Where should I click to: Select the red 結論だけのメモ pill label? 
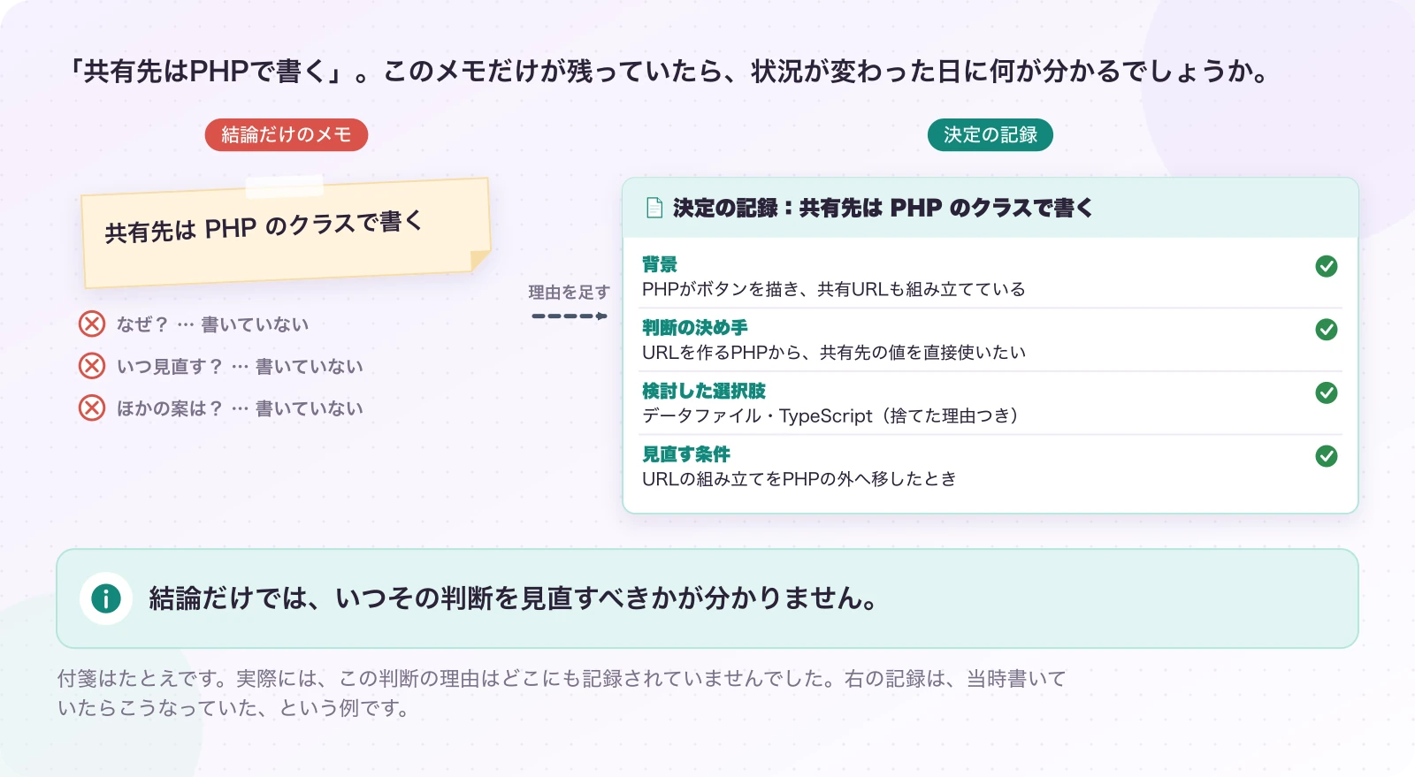[287, 134]
